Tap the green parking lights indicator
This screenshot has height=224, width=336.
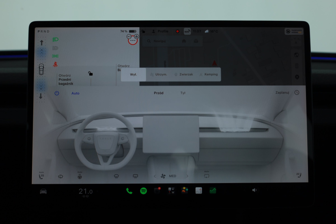point(55,56)
